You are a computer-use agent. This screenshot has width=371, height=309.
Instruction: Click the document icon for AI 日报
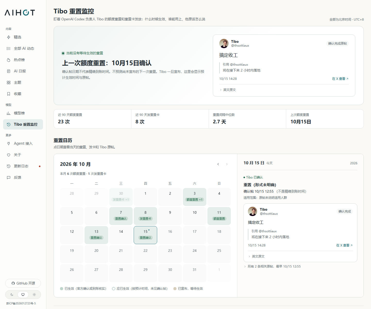[9, 71]
